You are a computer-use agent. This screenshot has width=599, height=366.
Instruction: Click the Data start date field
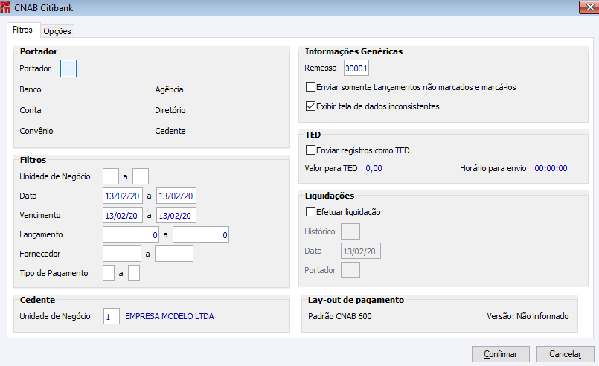tap(122, 196)
